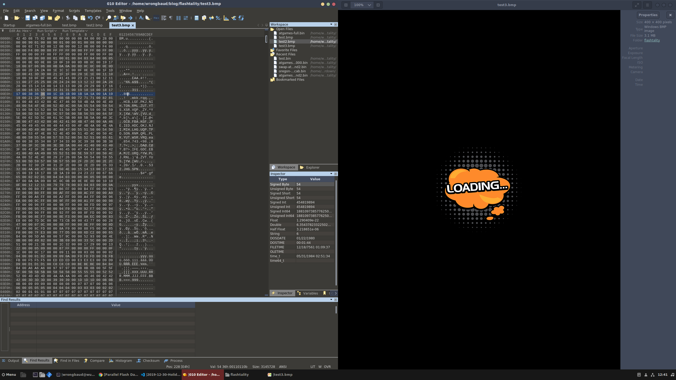Screen dimensions: 676x380
Task: Click the Properties button
Action: click(648, 15)
